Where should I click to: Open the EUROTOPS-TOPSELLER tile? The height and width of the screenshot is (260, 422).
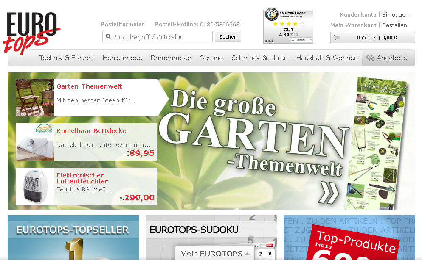point(73,238)
